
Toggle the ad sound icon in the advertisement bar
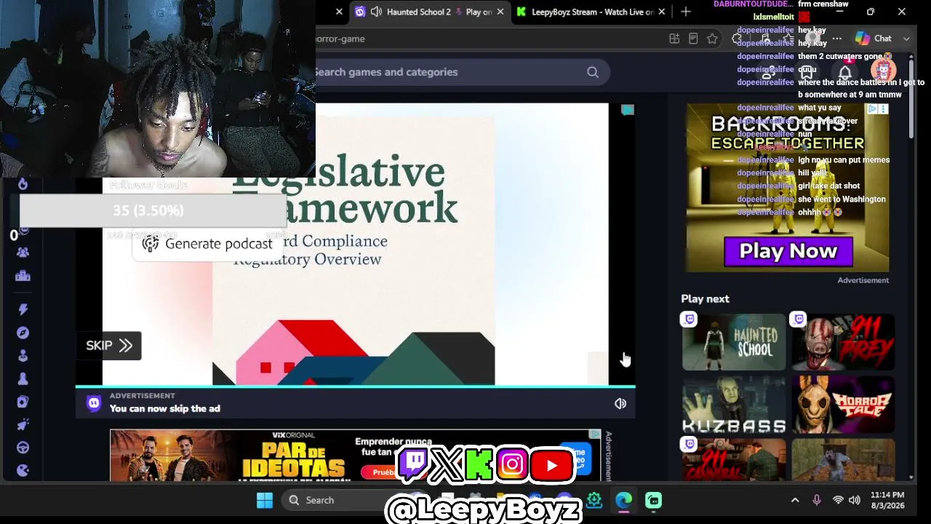pos(620,404)
